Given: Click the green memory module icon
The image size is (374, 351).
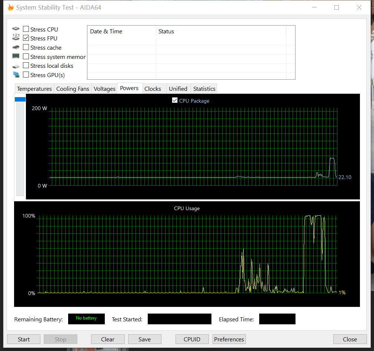Looking at the screenshot, I should pos(16,56).
